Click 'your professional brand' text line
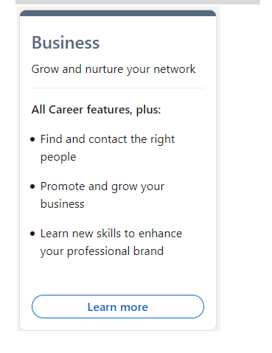Viewport: 272px width, 353px height. (102, 251)
